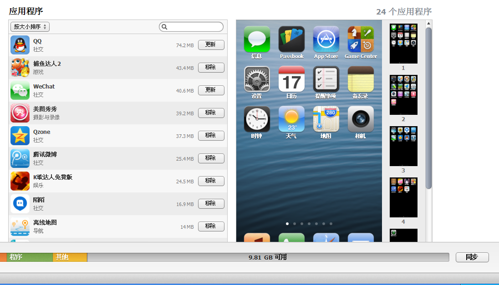The width and height of the screenshot is (499, 285).
Task: Click scrollbar up arrow in thumbnail panel
Action: pyautogui.click(x=429, y=23)
